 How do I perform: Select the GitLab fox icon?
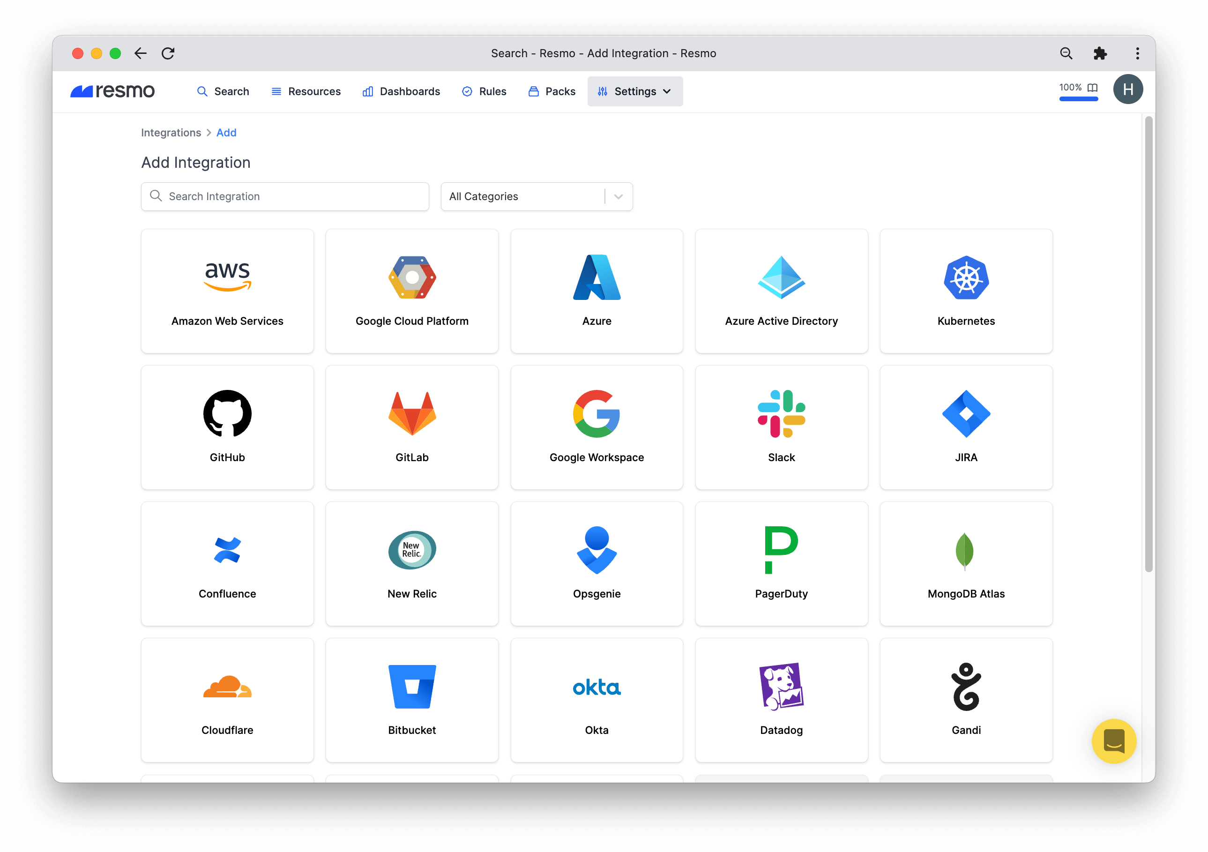pyautogui.click(x=412, y=413)
